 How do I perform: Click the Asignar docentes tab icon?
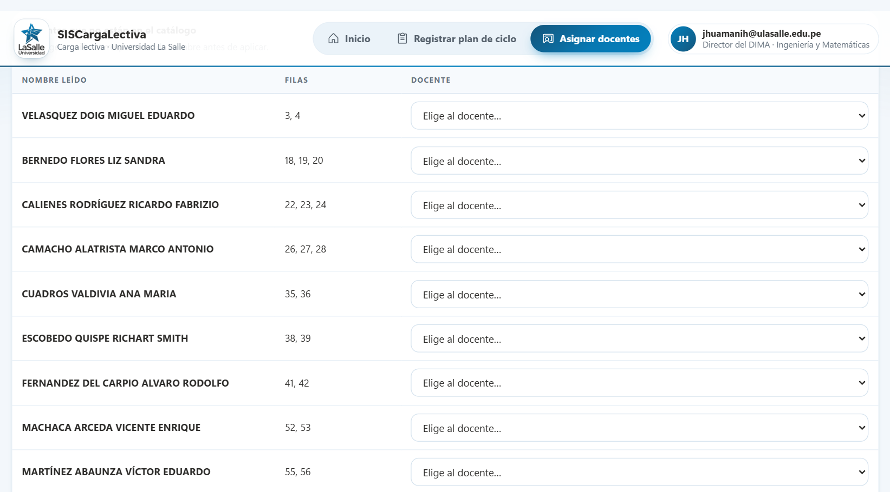548,39
